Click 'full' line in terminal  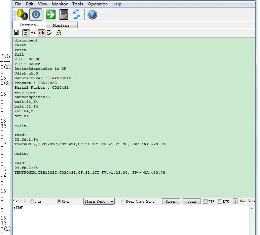tap(19, 55)
